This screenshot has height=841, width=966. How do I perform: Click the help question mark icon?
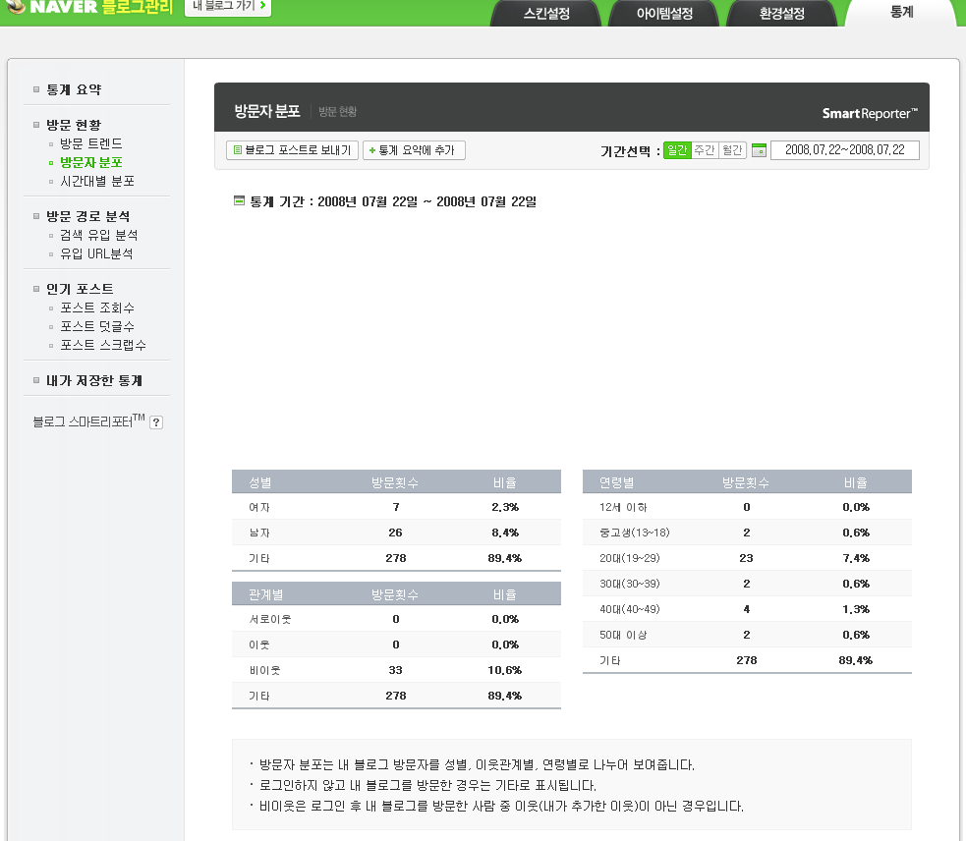coord(156,422)
